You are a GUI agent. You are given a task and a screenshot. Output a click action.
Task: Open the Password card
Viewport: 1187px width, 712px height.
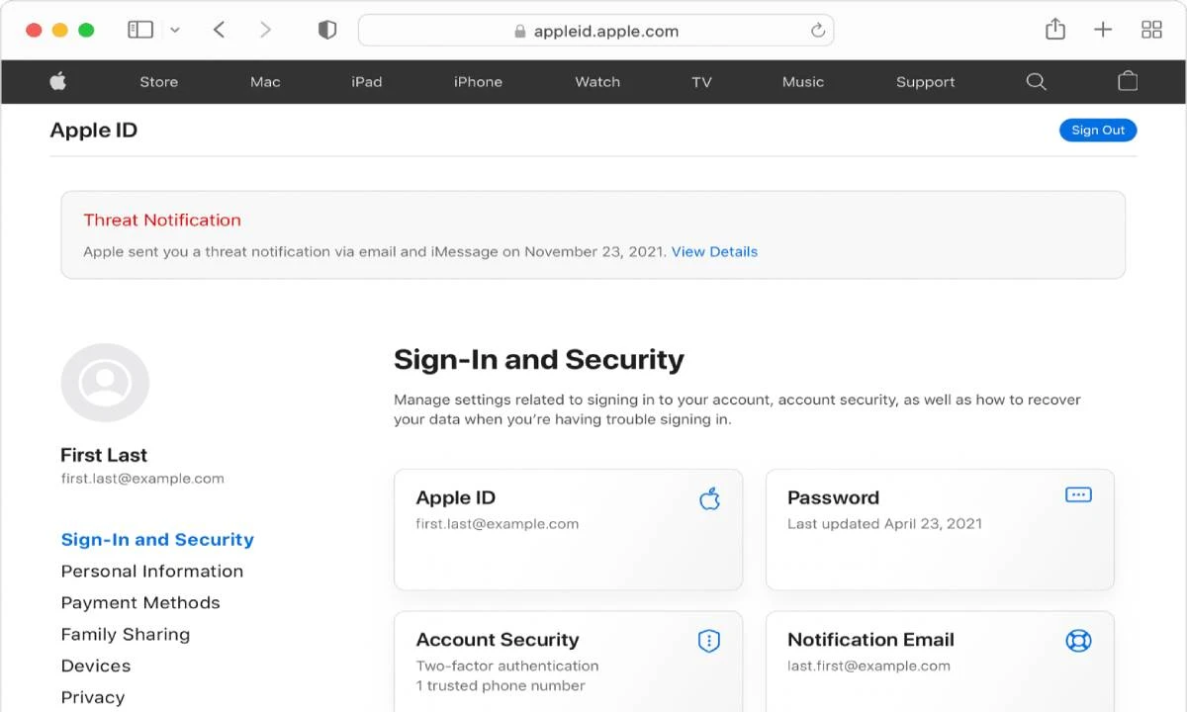coord(940,529)
